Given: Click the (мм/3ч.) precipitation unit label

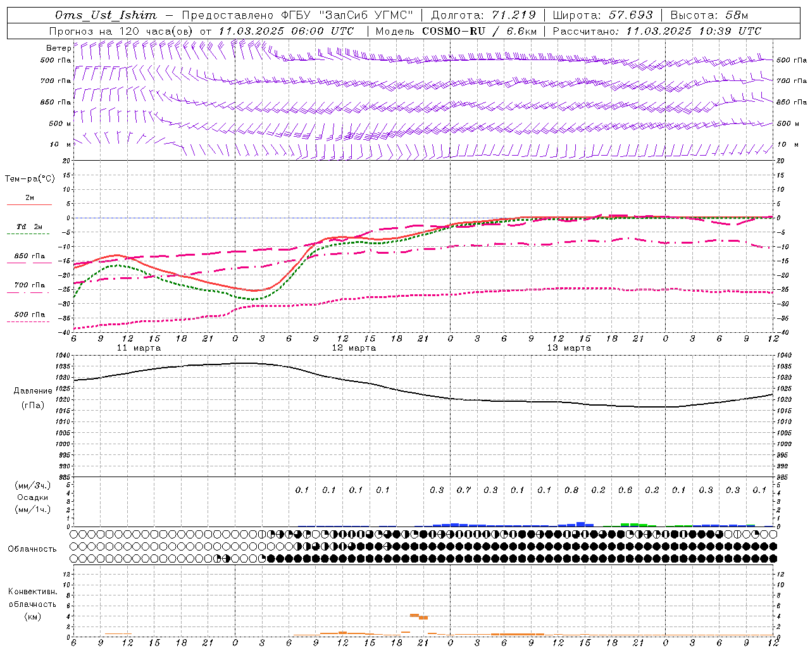Looking at the screenshot, I should point(33,485).
